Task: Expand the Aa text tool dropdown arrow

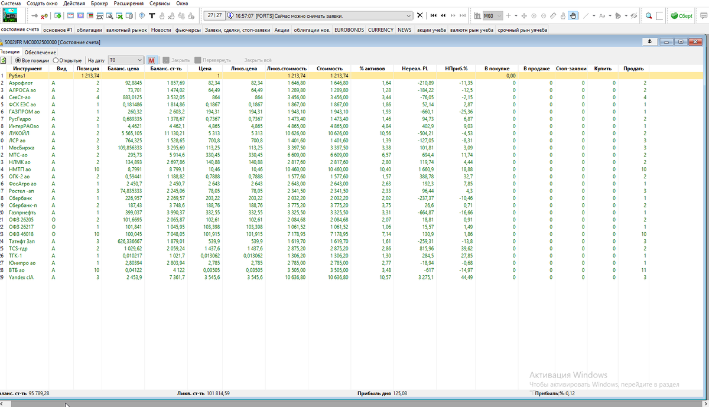Action: (x=610, y=15)
